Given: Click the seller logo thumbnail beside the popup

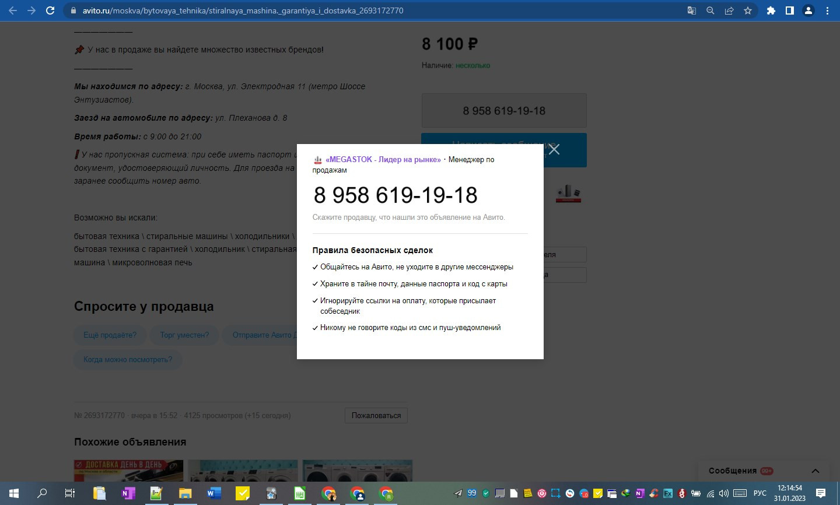Looking at the screenshot, I should (568, 193).
